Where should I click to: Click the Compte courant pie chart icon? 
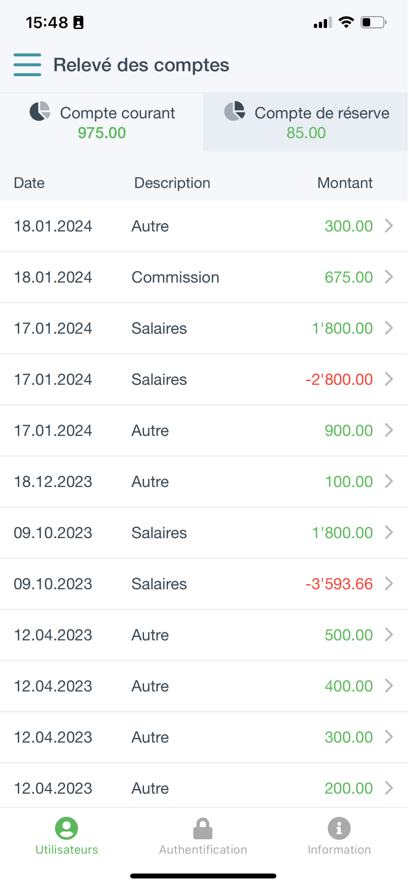tap(40, 111)
